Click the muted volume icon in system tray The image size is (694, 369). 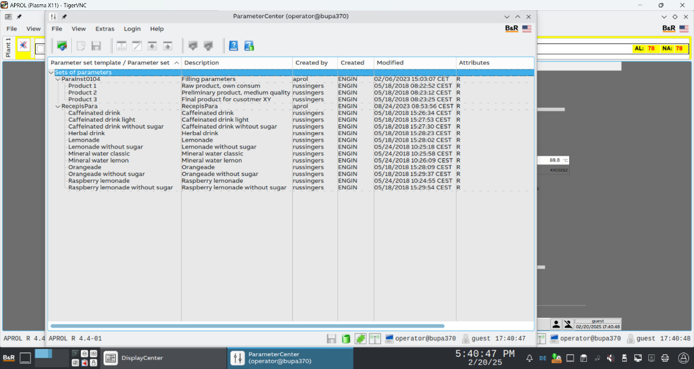611,358
